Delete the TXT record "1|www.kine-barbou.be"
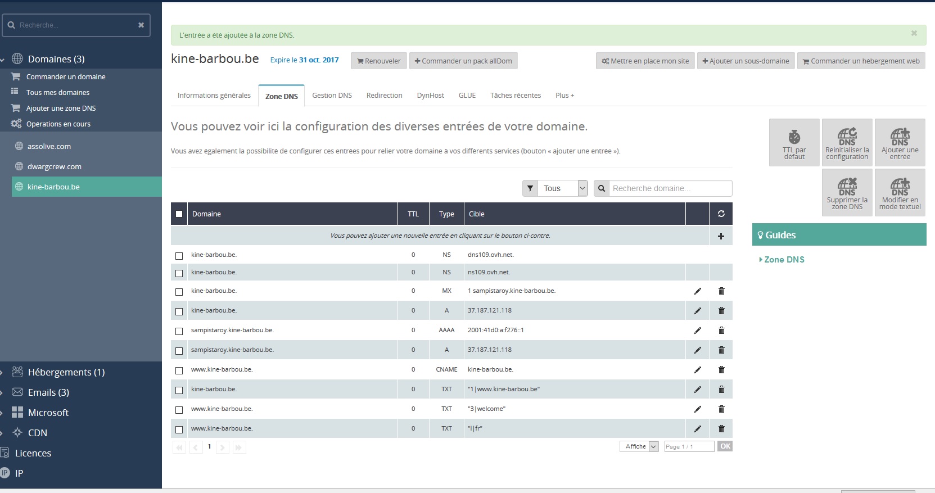This screenshot has height=493, width=935. [x=721, y=390]
